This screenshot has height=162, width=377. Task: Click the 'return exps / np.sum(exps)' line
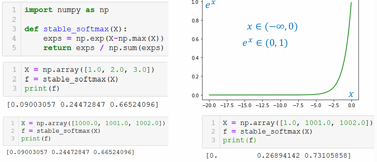click(x=103, y=48)
